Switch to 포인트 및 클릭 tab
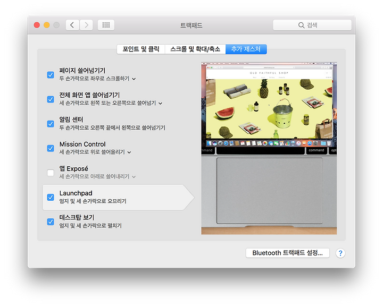This screenshot has width=383, height=307. 141,49
